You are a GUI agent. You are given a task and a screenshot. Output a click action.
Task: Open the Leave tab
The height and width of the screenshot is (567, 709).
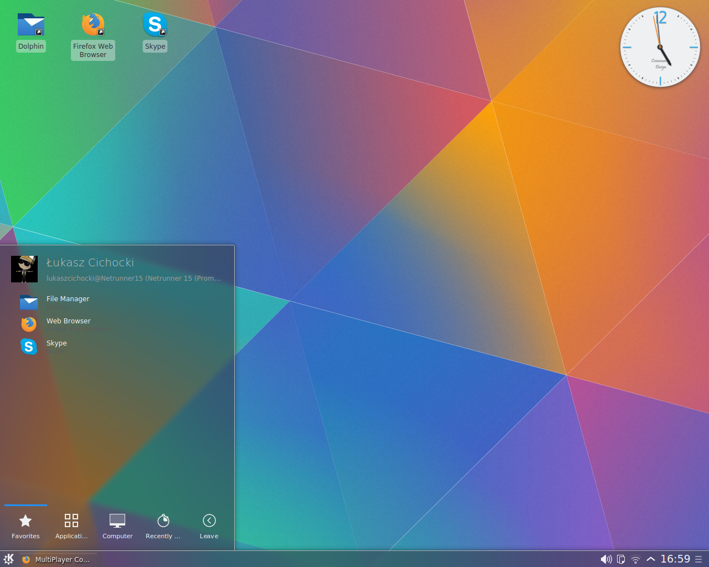pos(209,527)
